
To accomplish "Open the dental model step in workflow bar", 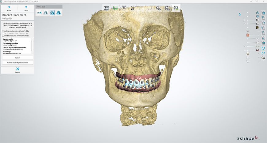I will click(106, 8).
